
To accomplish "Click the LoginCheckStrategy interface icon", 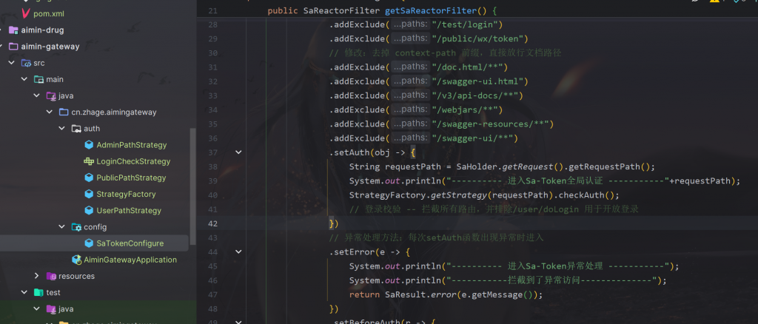I will 89,161.
